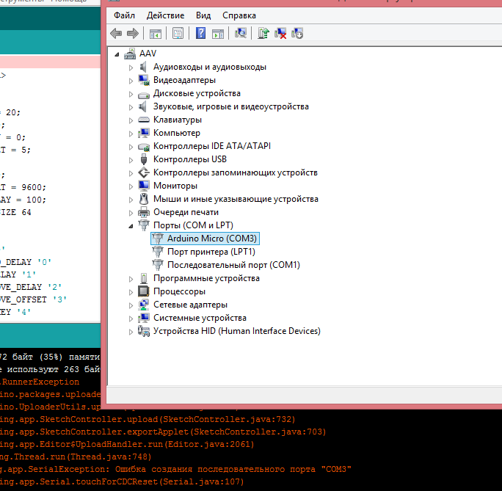The width and height of the screenshot is (502, 491).
Task: Select Arduino Micro (COM3) device
Action: (x=213, y=239)
